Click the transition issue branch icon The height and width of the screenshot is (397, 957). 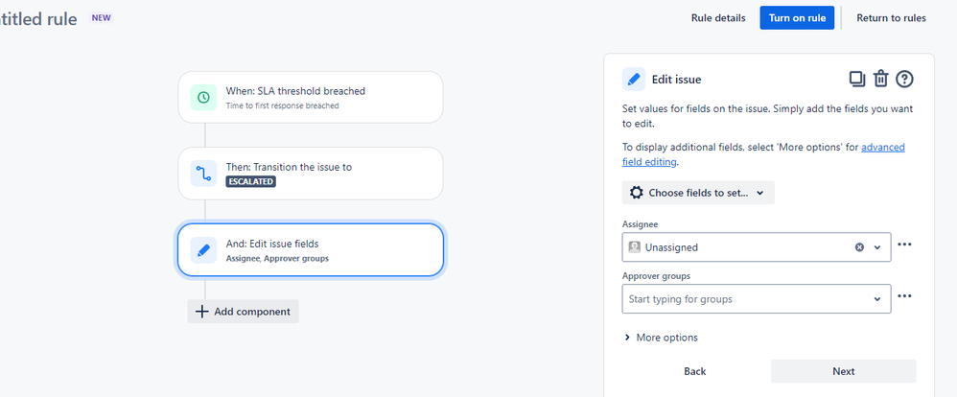(x=203, y=174)
